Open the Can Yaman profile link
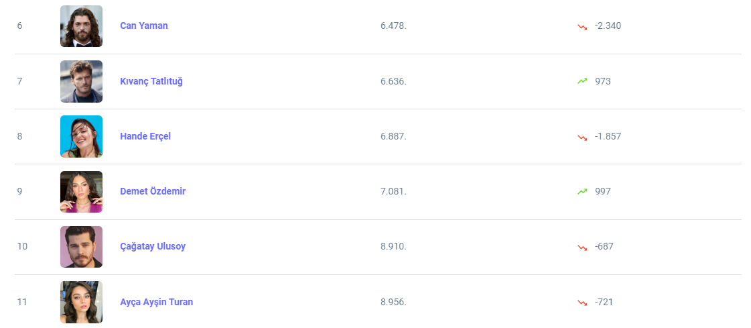The height and width of the screenshot is (328, 751). coord(143,25)
